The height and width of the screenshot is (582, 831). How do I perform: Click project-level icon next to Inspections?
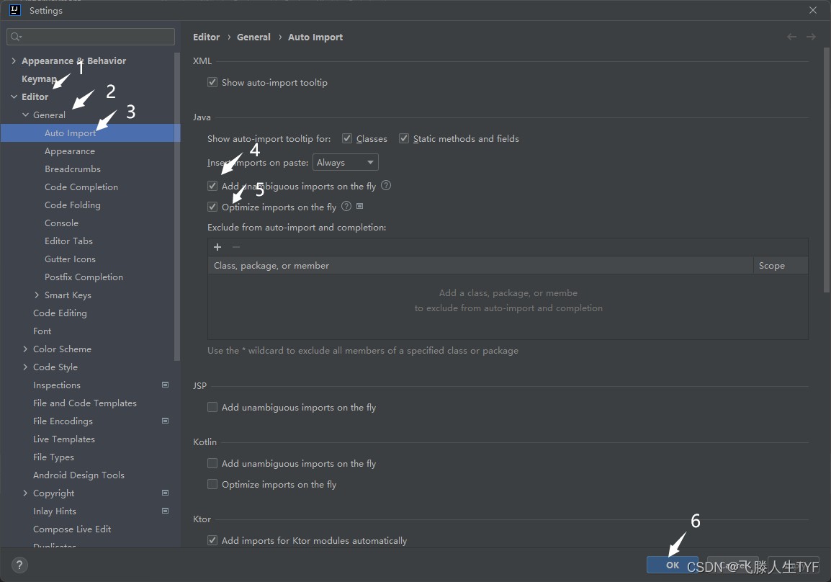click(x=166, y=385)
